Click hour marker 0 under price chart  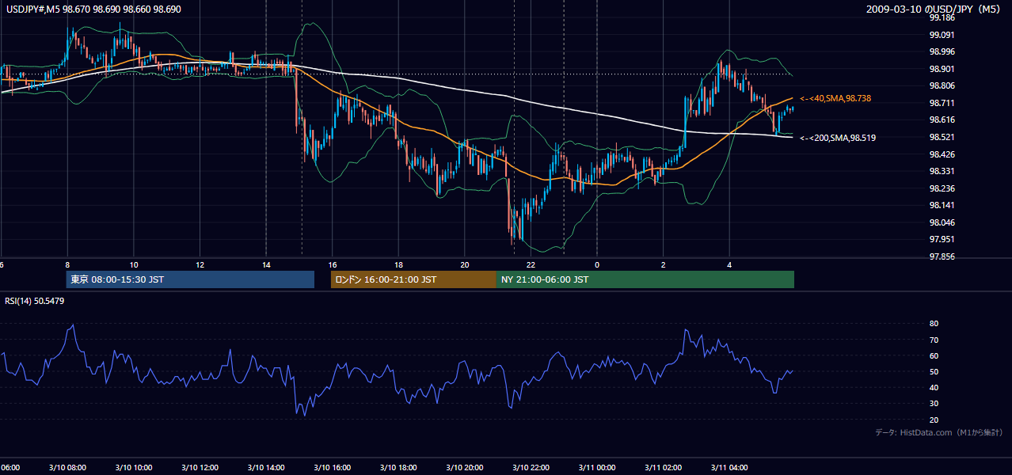click(597, 264)
